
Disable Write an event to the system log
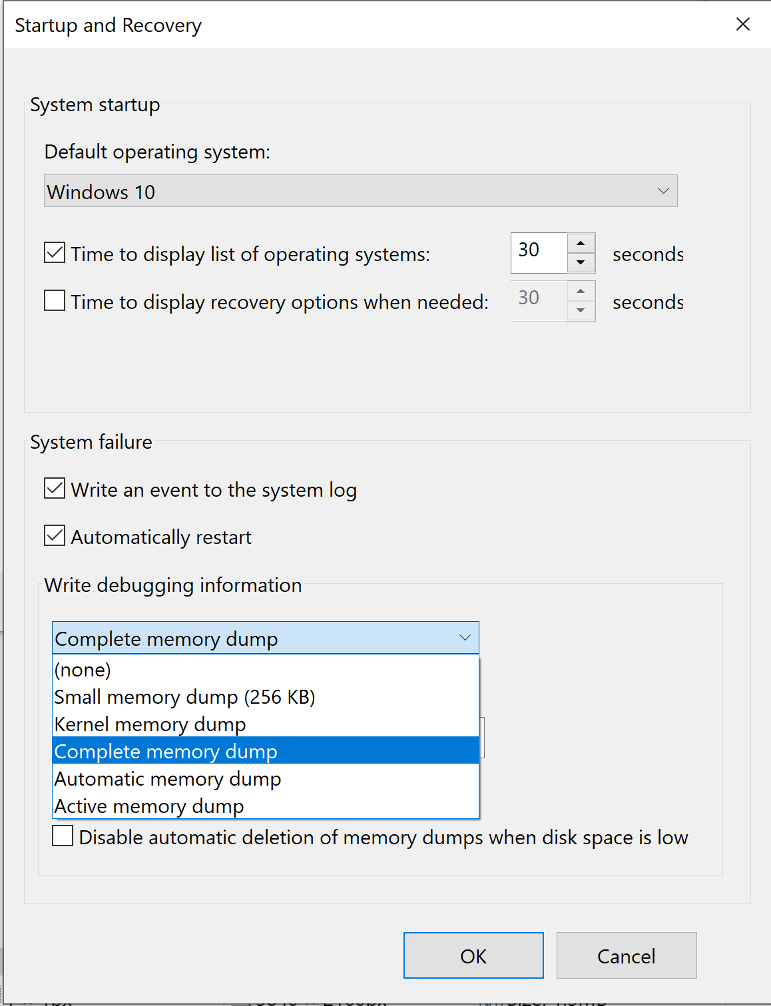tap(54, 489)
